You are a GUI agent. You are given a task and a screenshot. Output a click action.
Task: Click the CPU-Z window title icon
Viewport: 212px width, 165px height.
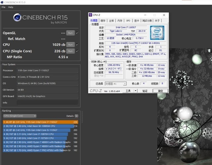(x=90, y=15)
